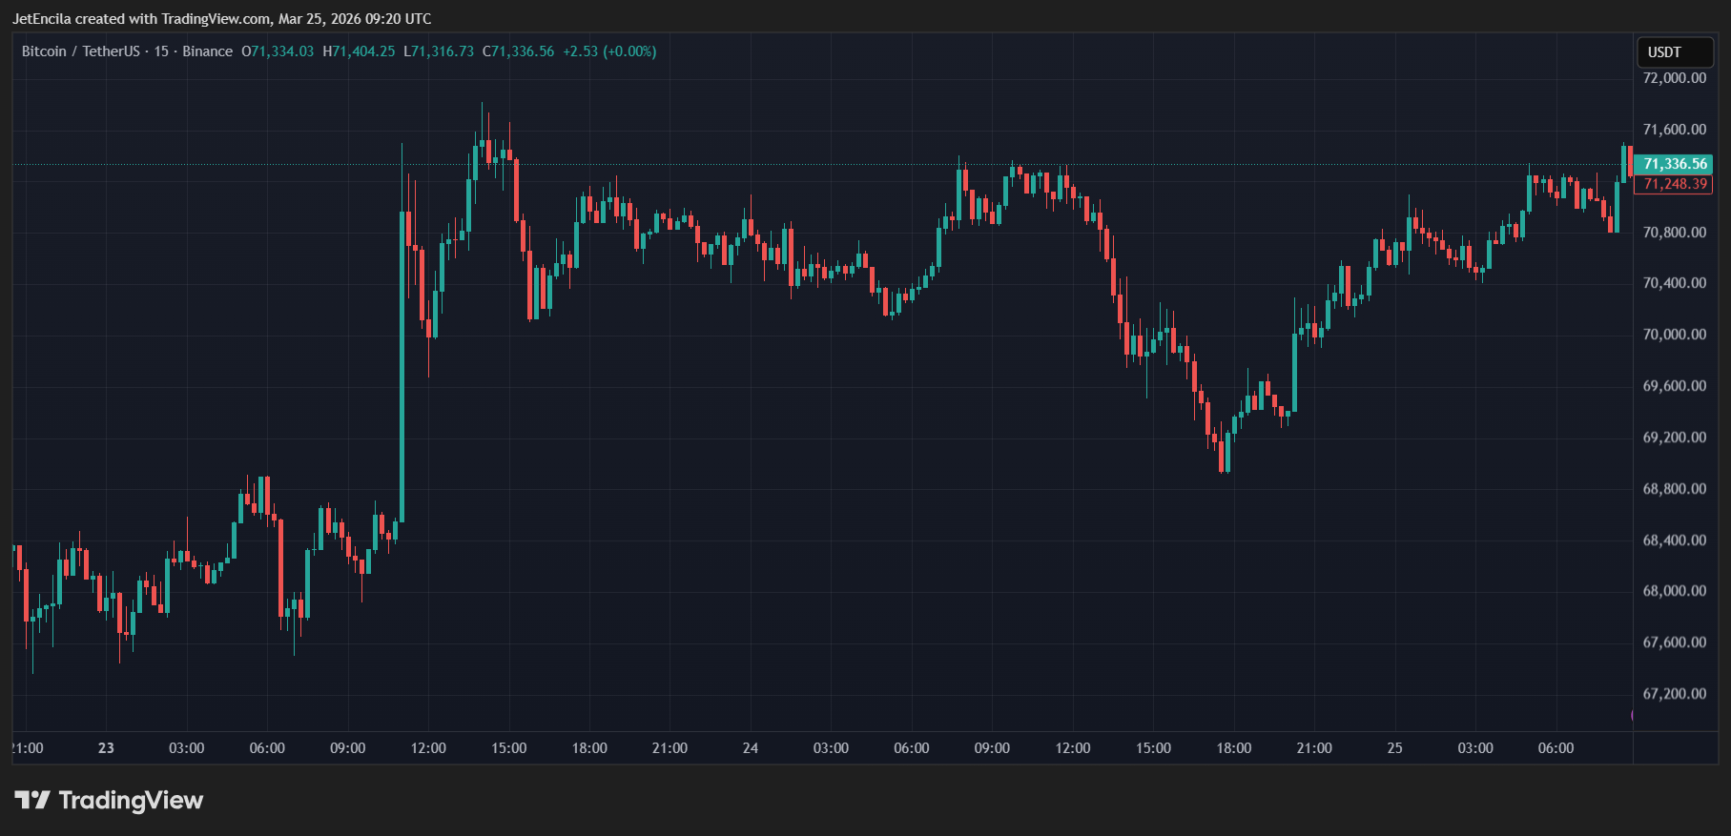The height and width of the screenshot is (836, 1731).
Task: Click the red 71,248.39 price tag
Action: [x=1674, y=184]
